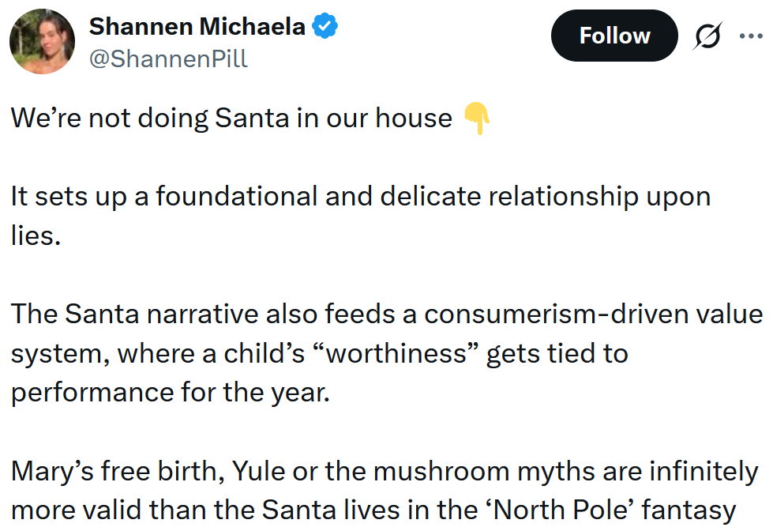Click the text "performance for the year."
Viewport: 773px width, 531px height.
pos(169,392)
